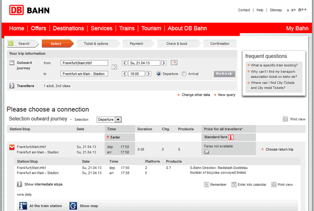Click the Show map icon
The height and width of the screenshot is (211, 314).
point(72,206)
